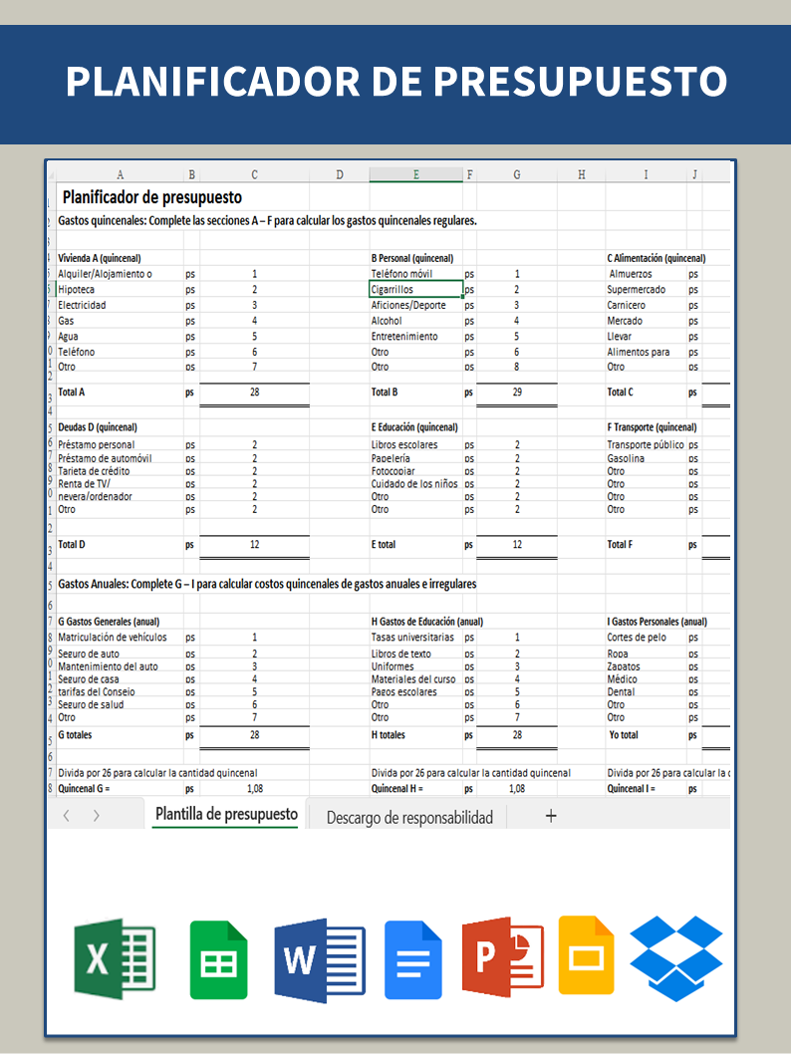Select the Alquiler/Alojamiento cell
Viewport: 791px width, 1054px height.
tap(120, 274)
